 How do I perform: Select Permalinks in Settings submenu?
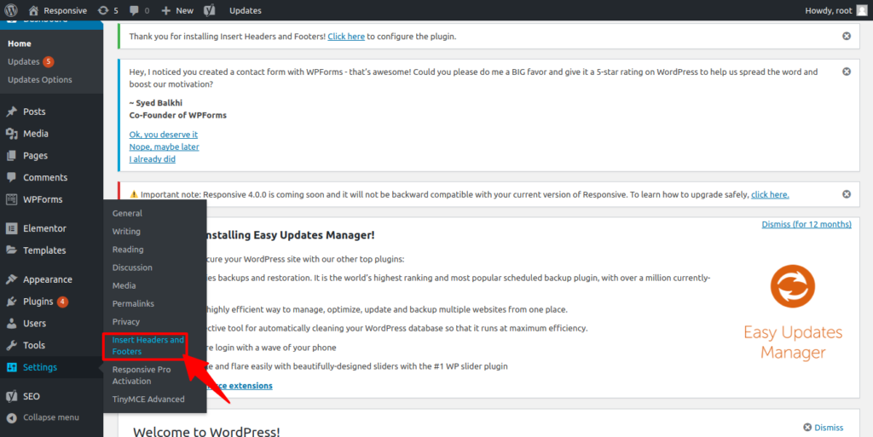(x=133, y=303)
